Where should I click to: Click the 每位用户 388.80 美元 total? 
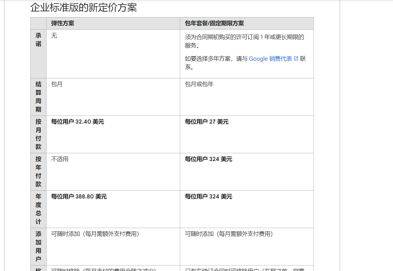[79, 196]
